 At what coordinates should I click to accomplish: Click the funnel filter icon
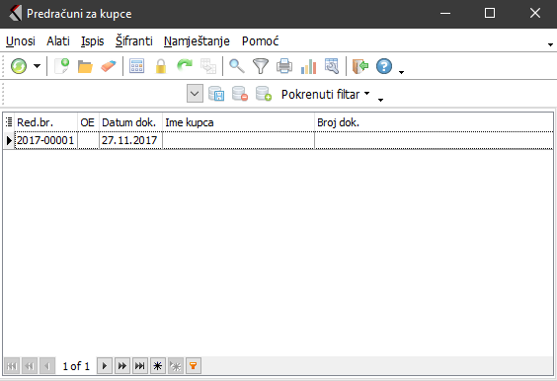[x=261, y=66]
